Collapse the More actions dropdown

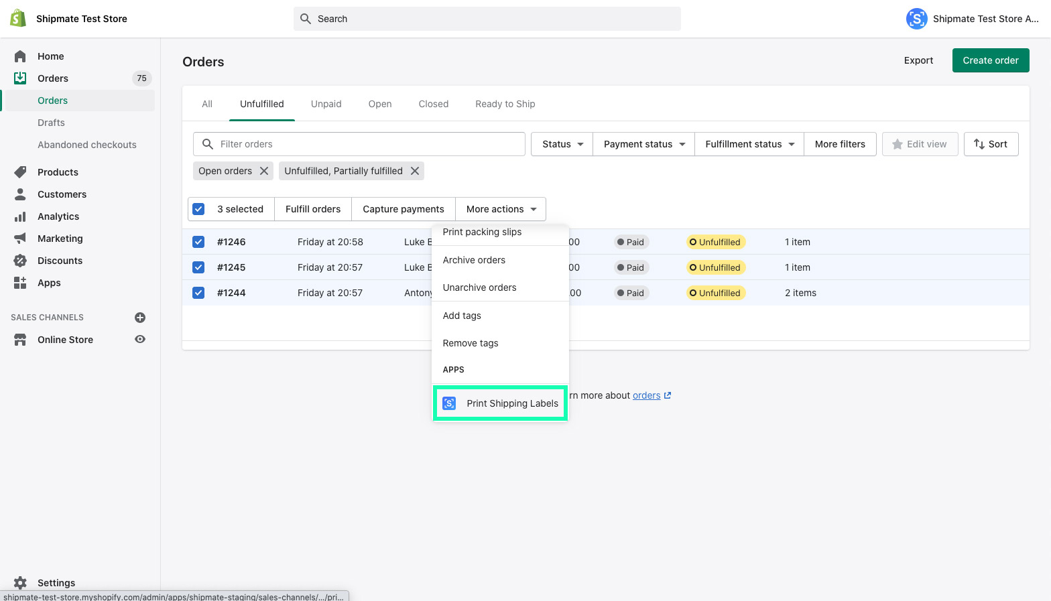tap(501, 209)
